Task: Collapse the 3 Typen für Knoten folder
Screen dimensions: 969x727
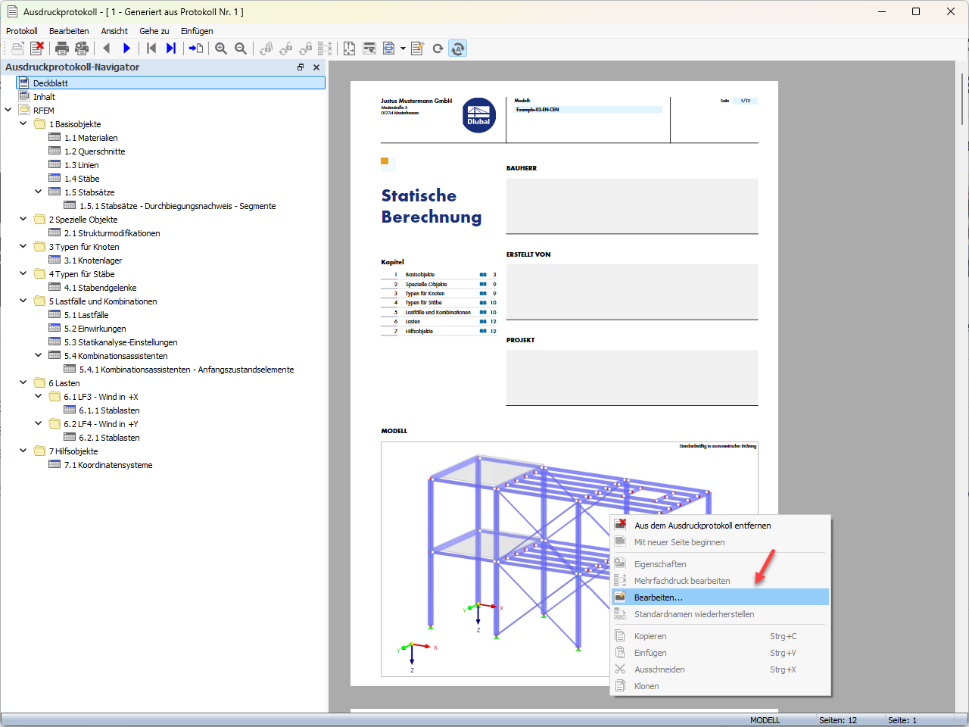Action: pyautogui.click(x=23, y=246)
